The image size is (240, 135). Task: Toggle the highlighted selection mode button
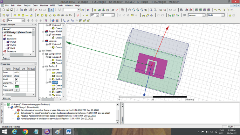click(x=52, y=10)
